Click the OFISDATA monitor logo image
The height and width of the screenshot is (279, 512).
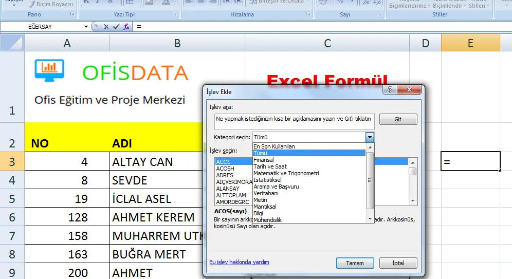(49, 69)
